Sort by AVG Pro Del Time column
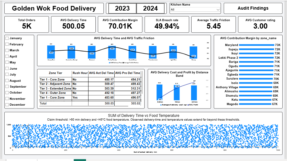287x161 pixels. (x=127, y=73)
